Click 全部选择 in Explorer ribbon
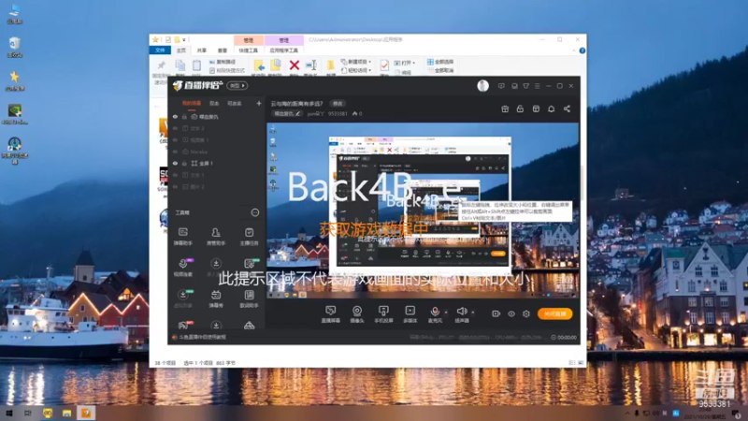 [440, 62]
